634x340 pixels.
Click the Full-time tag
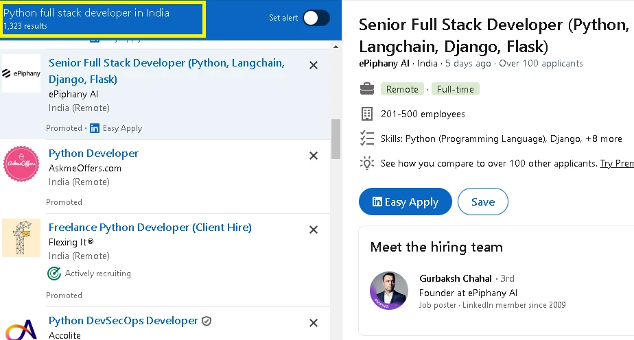coord(456,89)
